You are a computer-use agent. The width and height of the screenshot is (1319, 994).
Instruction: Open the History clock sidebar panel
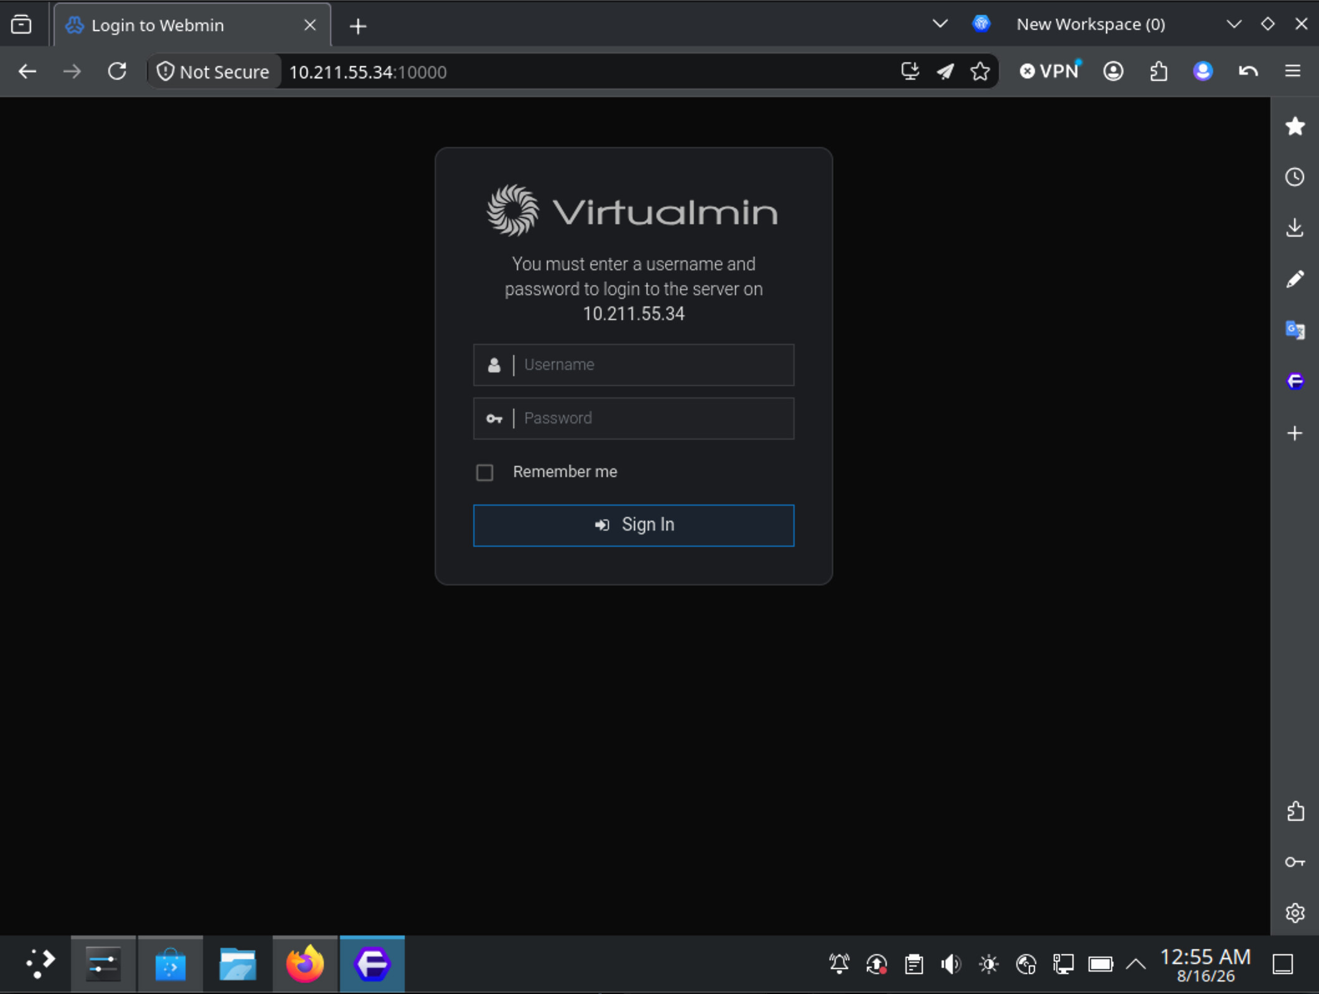(1295, 177)
